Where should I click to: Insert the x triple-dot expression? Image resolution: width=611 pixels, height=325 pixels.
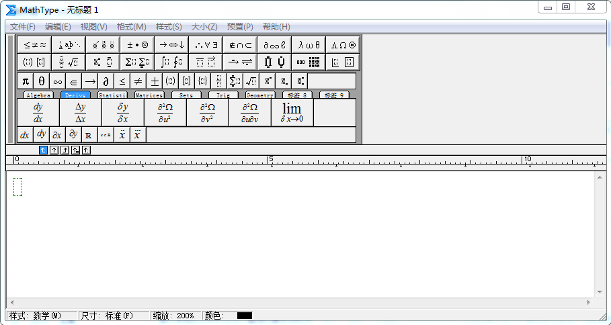pos(138,135)
